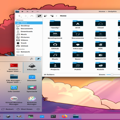The height and width of the screenshot is (120, 120).
Task: Open Pictures in Places sidebar
Action: click(29, 37)
